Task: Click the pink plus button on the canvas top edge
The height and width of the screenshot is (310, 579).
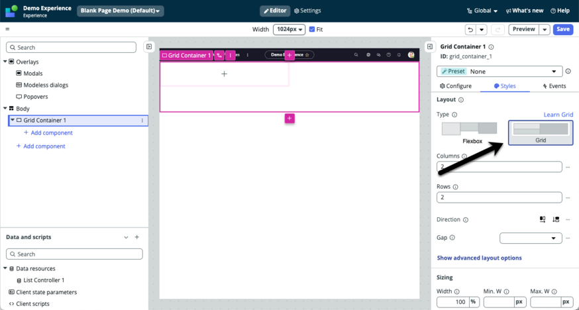Action: (289, 55)
